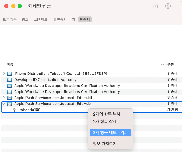This screenshot has width=182, height=152.
Task: Expand Apple Push Services EduHubT row
Action: click(x=4, y=98)
